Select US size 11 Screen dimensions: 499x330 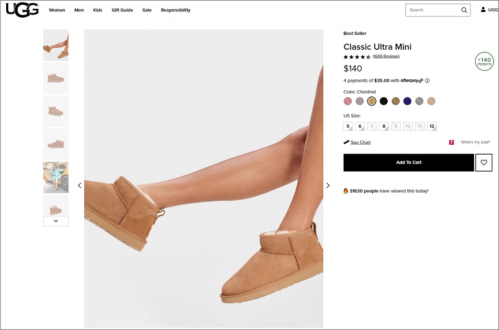pos(420,127)
